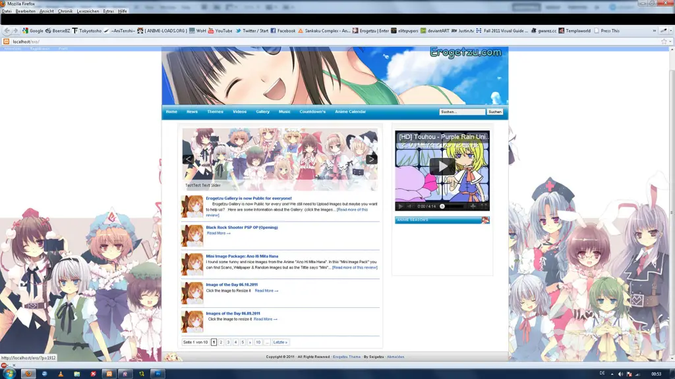Go forward with the browser forward arrow
The image size is (675, 379).
[x=16, y=30]
